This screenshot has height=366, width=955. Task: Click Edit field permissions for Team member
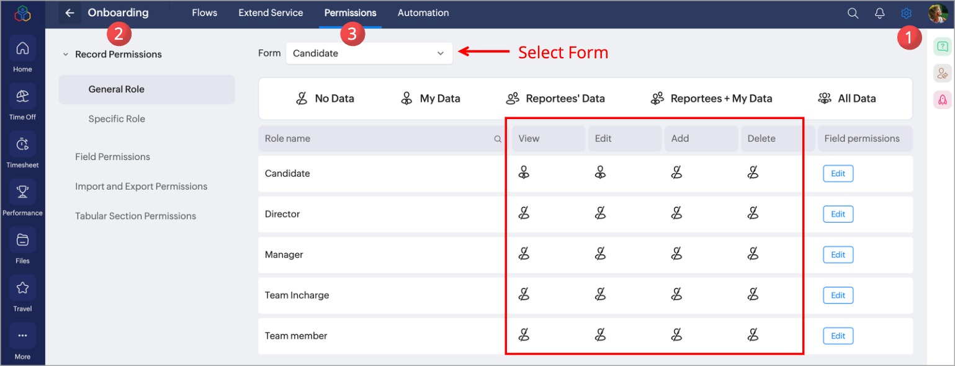(838, 336)
